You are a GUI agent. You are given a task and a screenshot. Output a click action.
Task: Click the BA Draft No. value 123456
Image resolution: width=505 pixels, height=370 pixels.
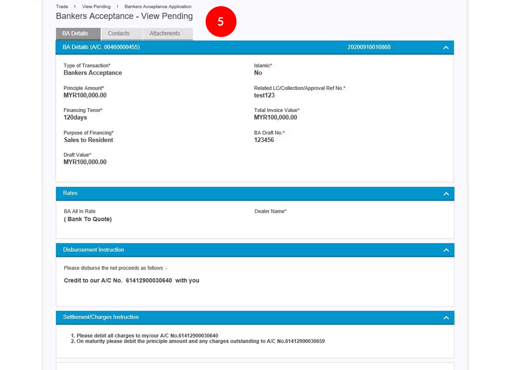[264, 140]
